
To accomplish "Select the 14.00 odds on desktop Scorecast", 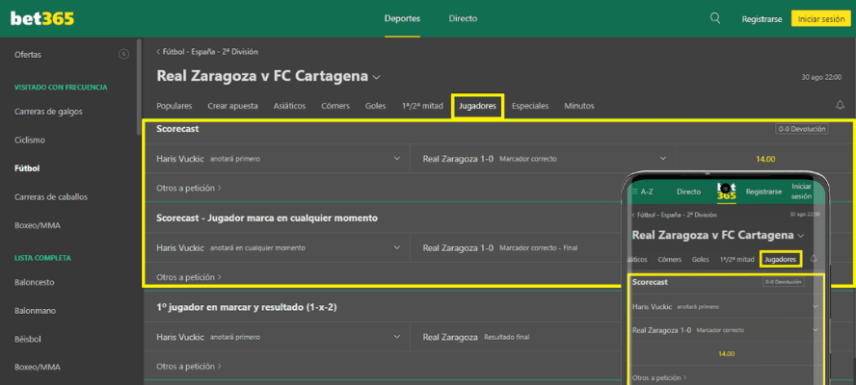I will tap(765, 159).
